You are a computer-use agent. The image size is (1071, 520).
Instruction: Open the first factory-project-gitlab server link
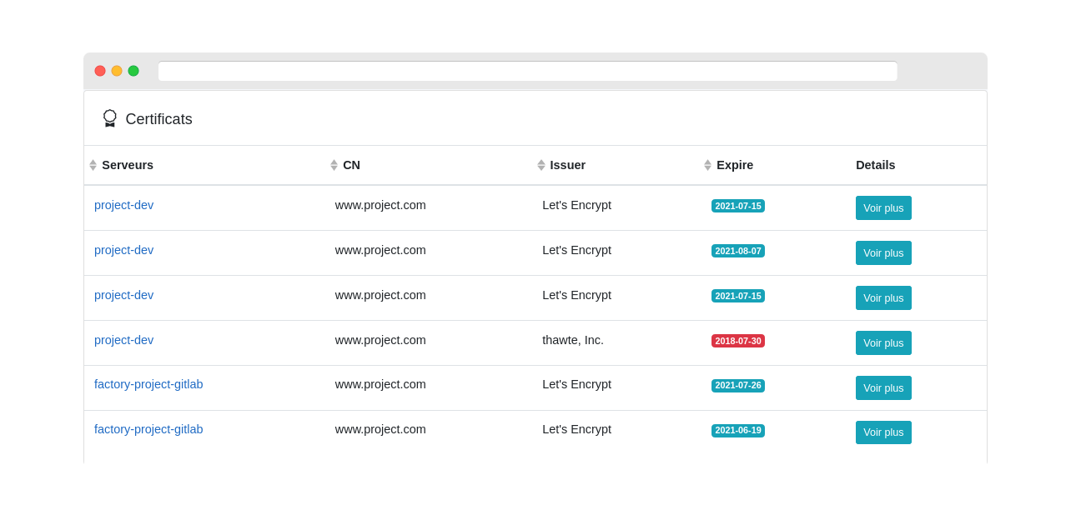(x=148, y=384)
